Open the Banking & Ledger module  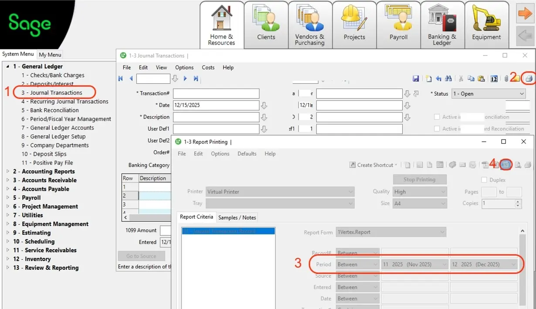pyautogui.click(x=442, y=24)
